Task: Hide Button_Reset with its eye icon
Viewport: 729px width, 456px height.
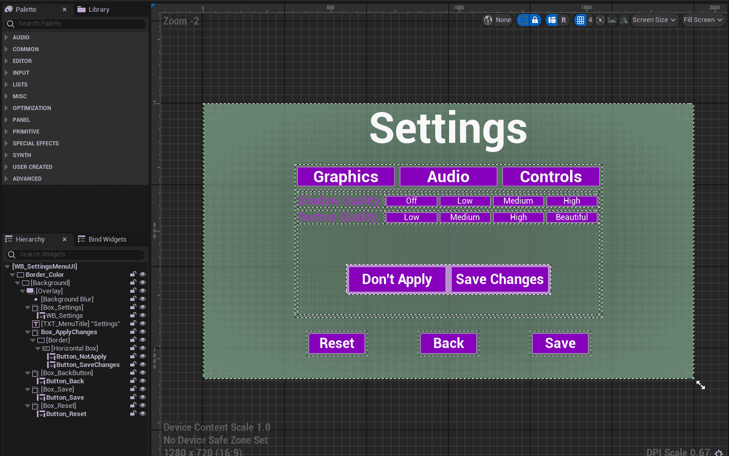Action: 143,414
